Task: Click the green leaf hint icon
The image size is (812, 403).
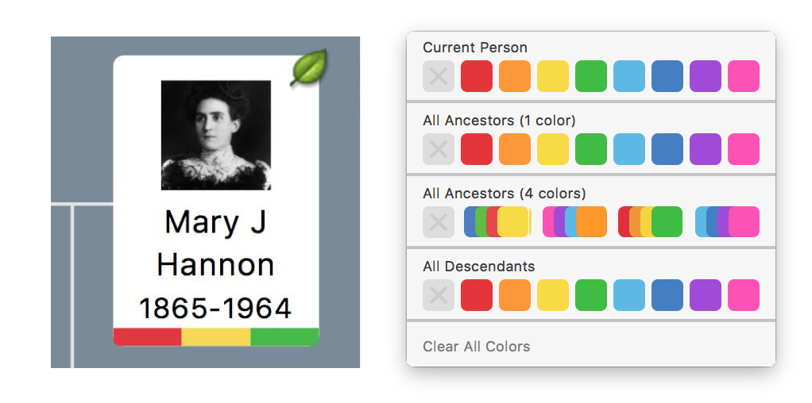Action: [x=309, y=67]
